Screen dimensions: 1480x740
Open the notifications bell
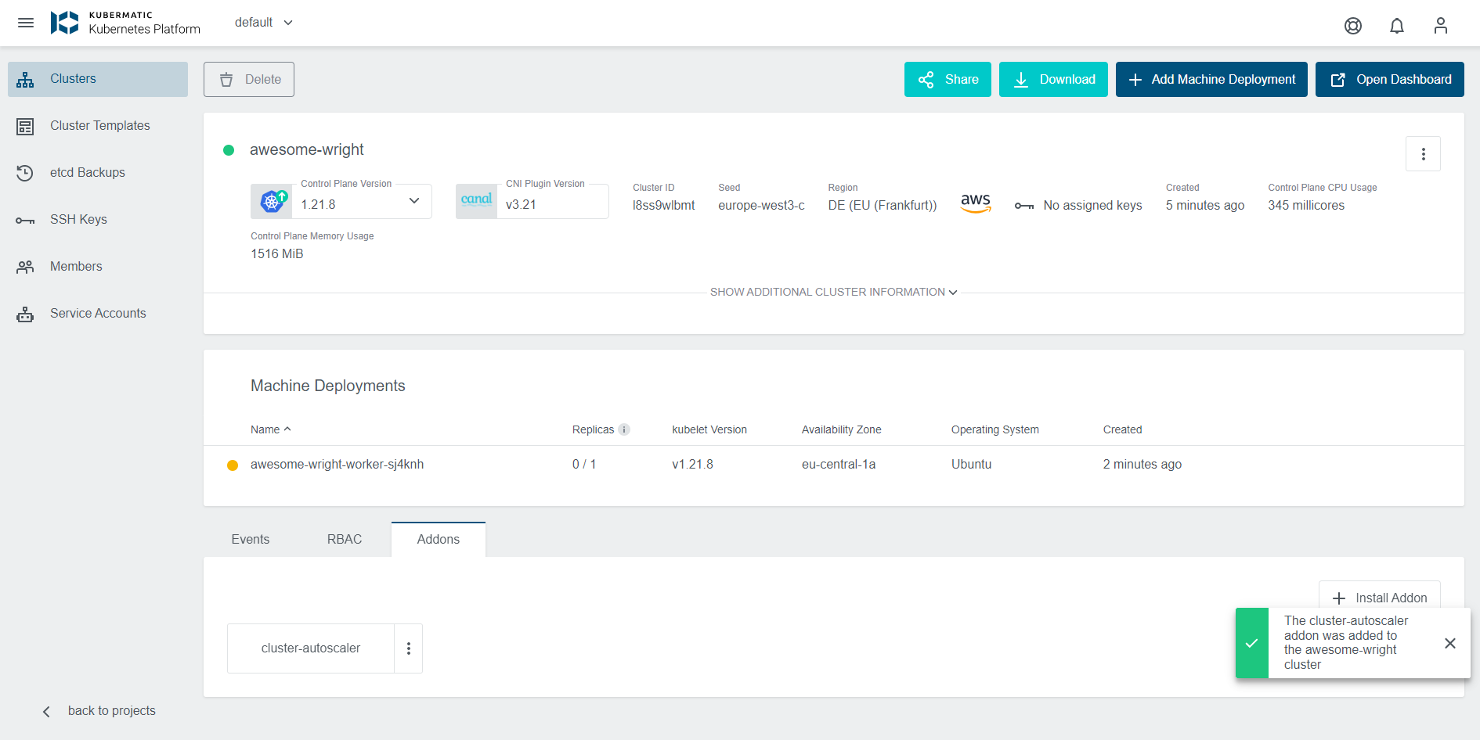coord(1396,26)
